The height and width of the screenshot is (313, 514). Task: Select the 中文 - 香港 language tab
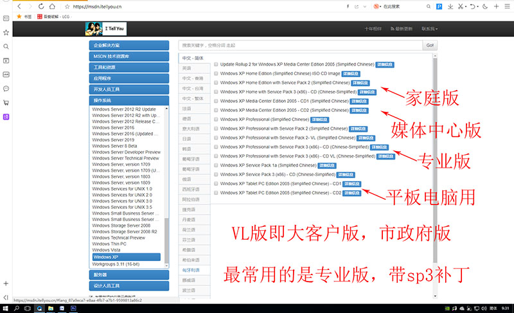195,78
